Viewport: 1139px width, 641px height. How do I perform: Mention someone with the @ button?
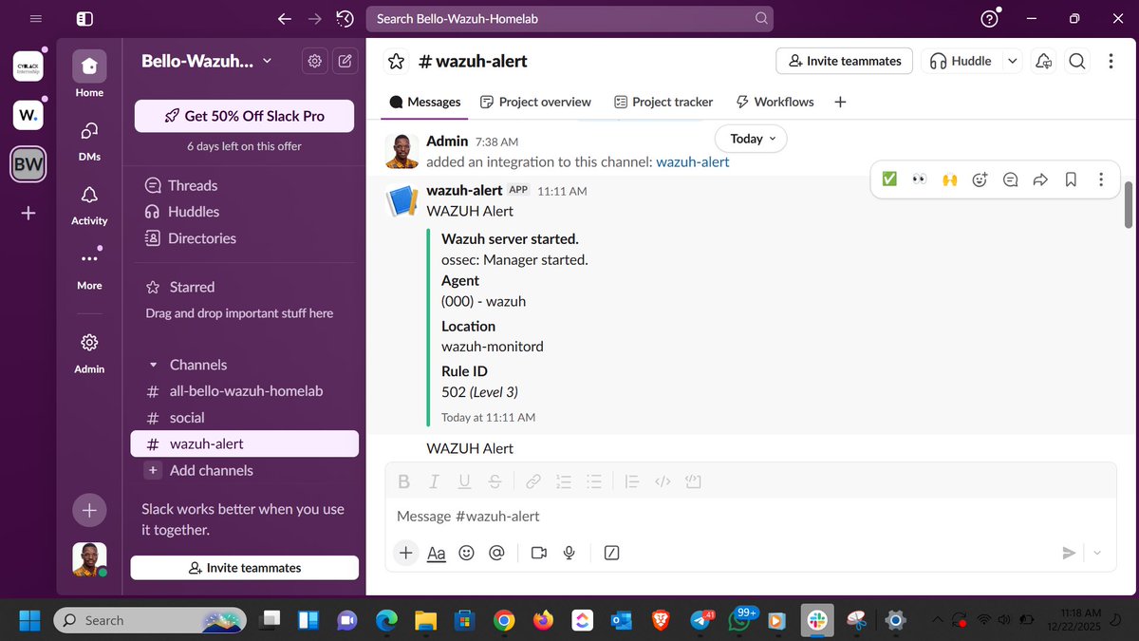pyautogui.click(x=495, y=553)
